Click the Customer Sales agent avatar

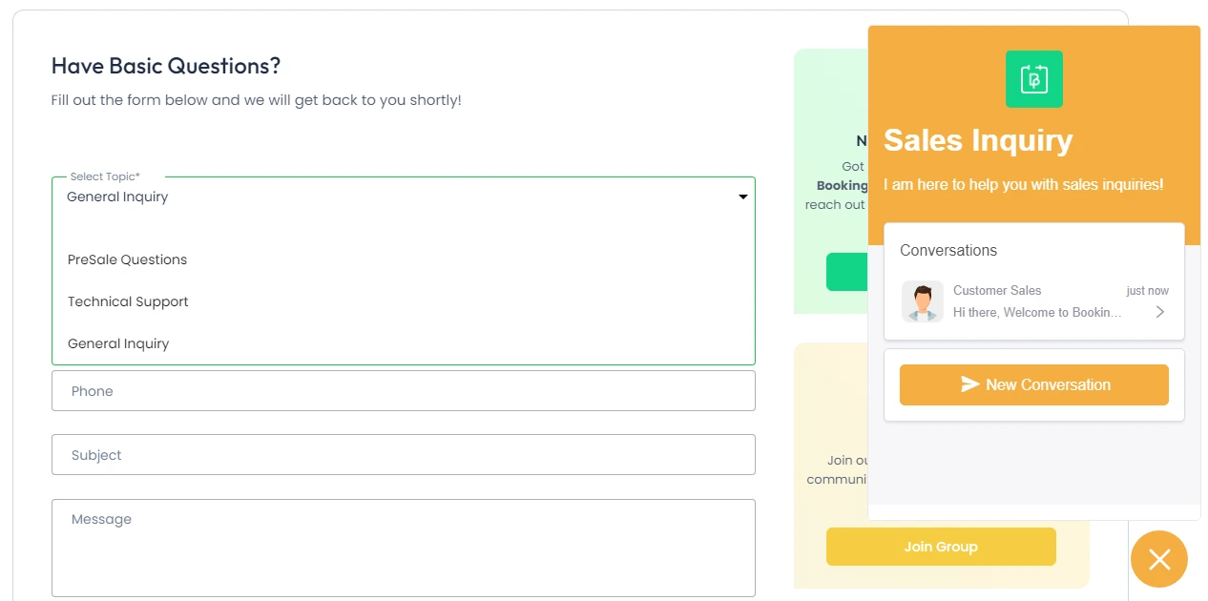coord(922,301)
